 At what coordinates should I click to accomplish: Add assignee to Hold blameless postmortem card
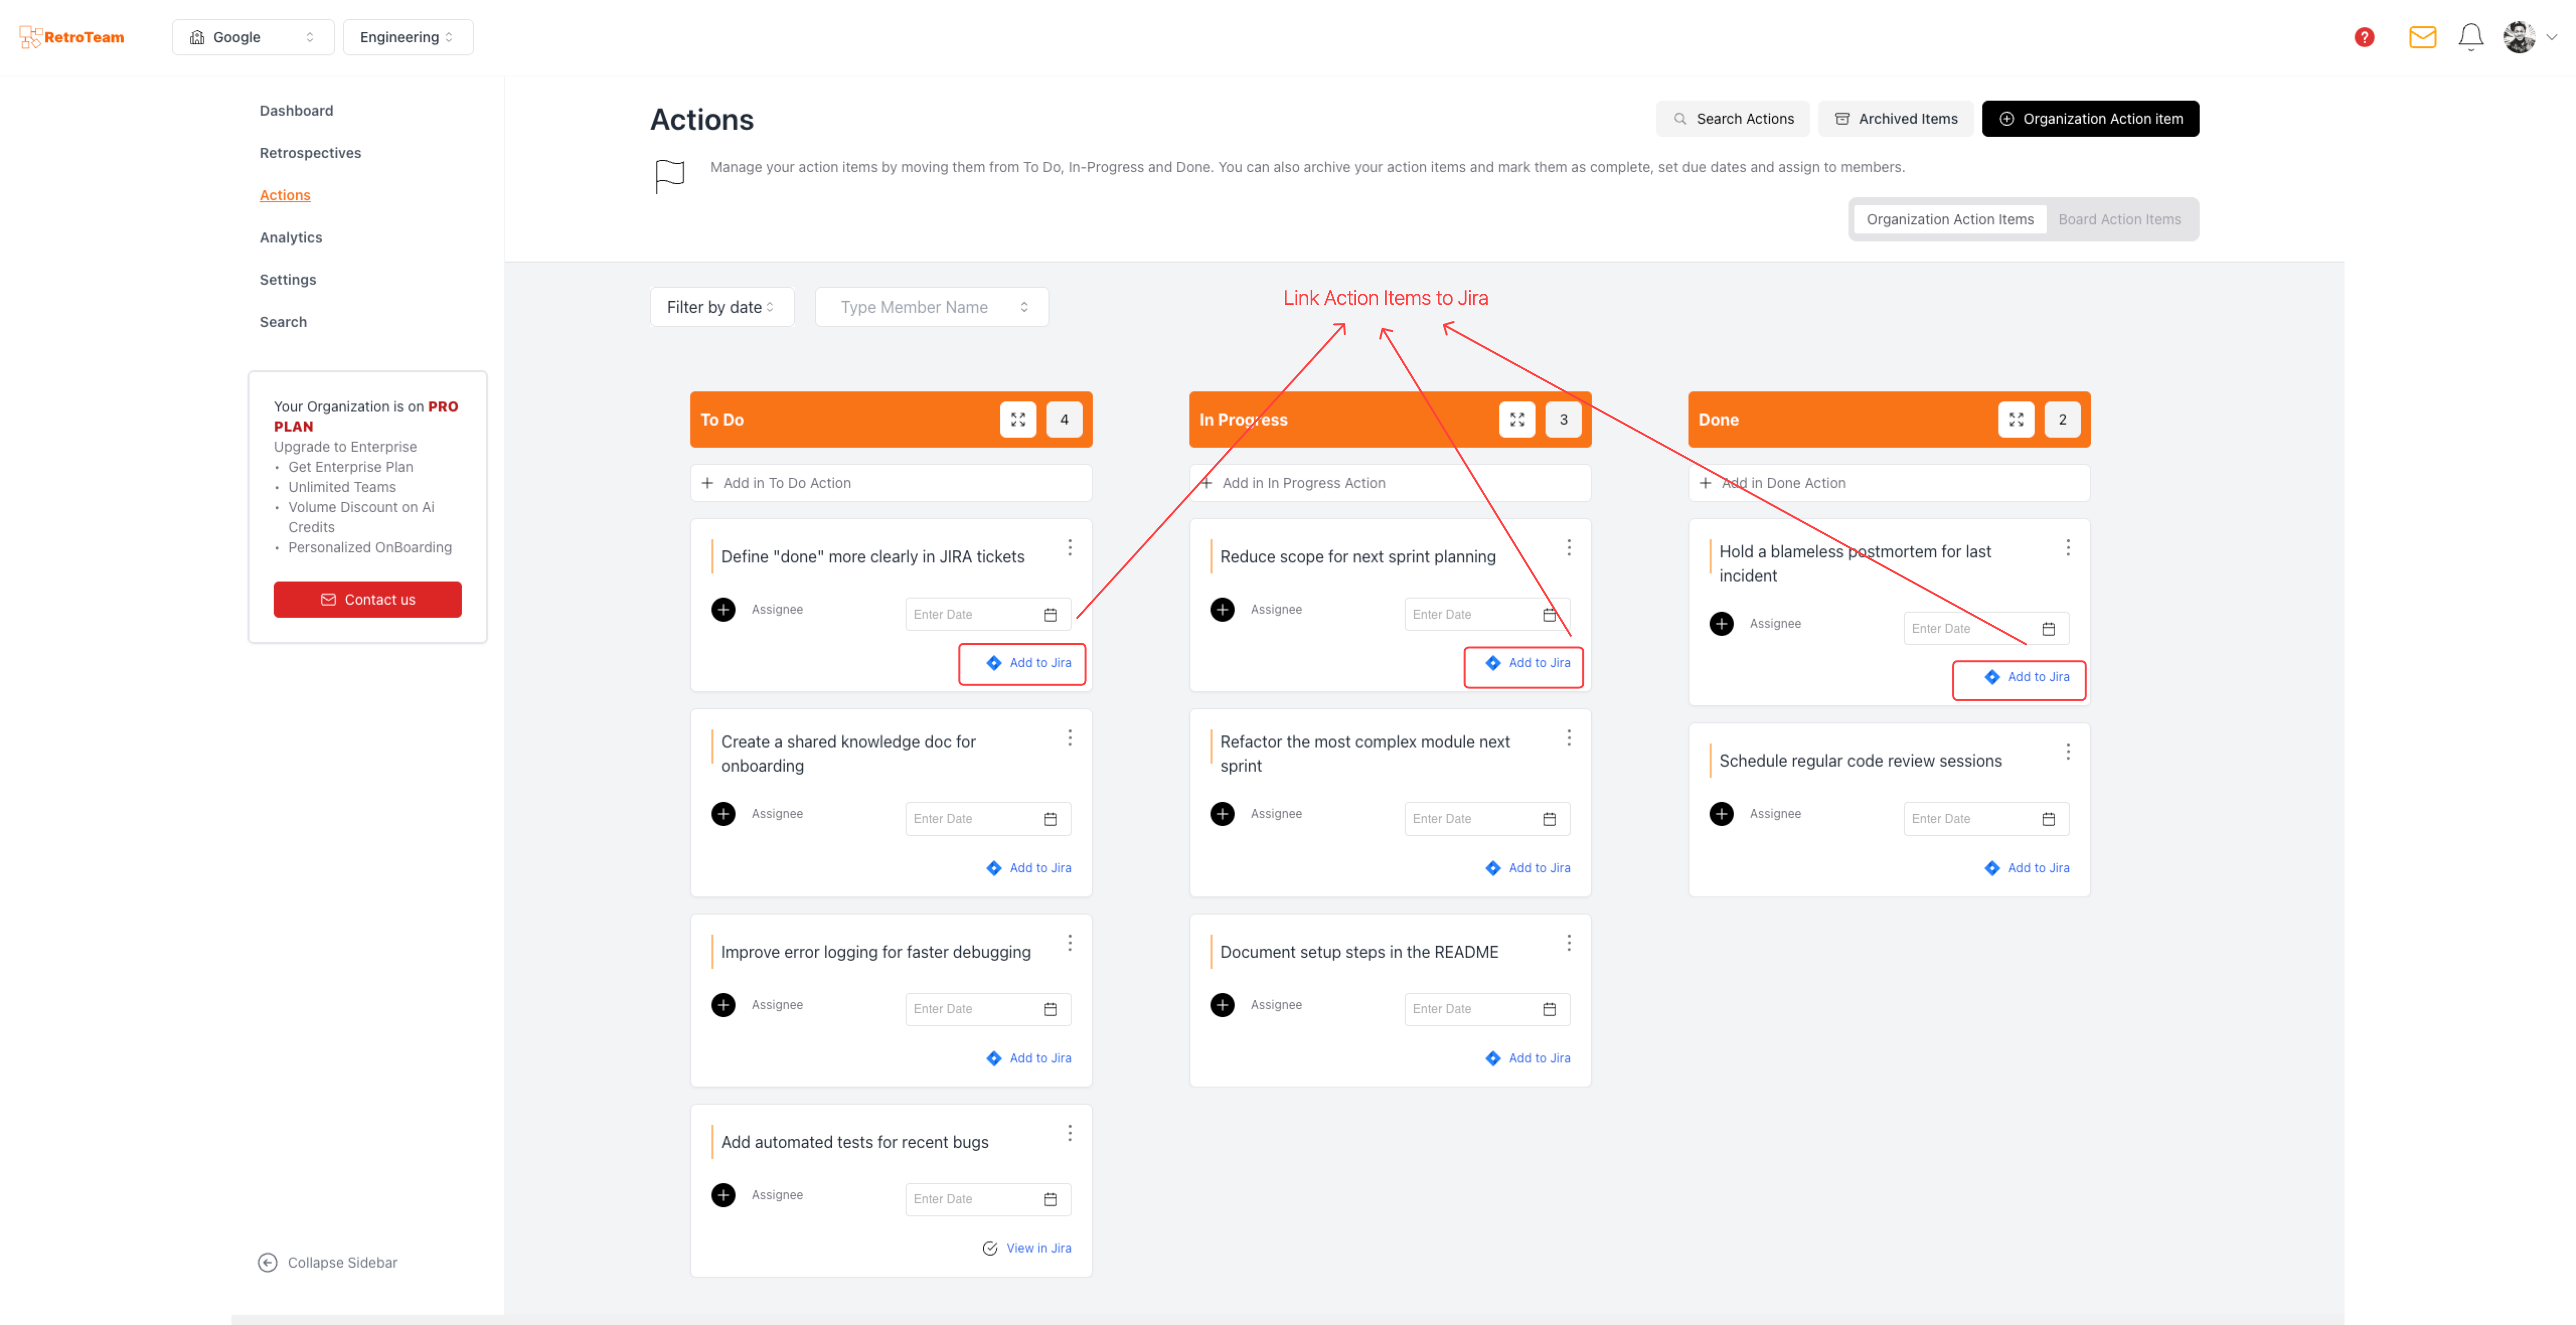(1721, 624)
